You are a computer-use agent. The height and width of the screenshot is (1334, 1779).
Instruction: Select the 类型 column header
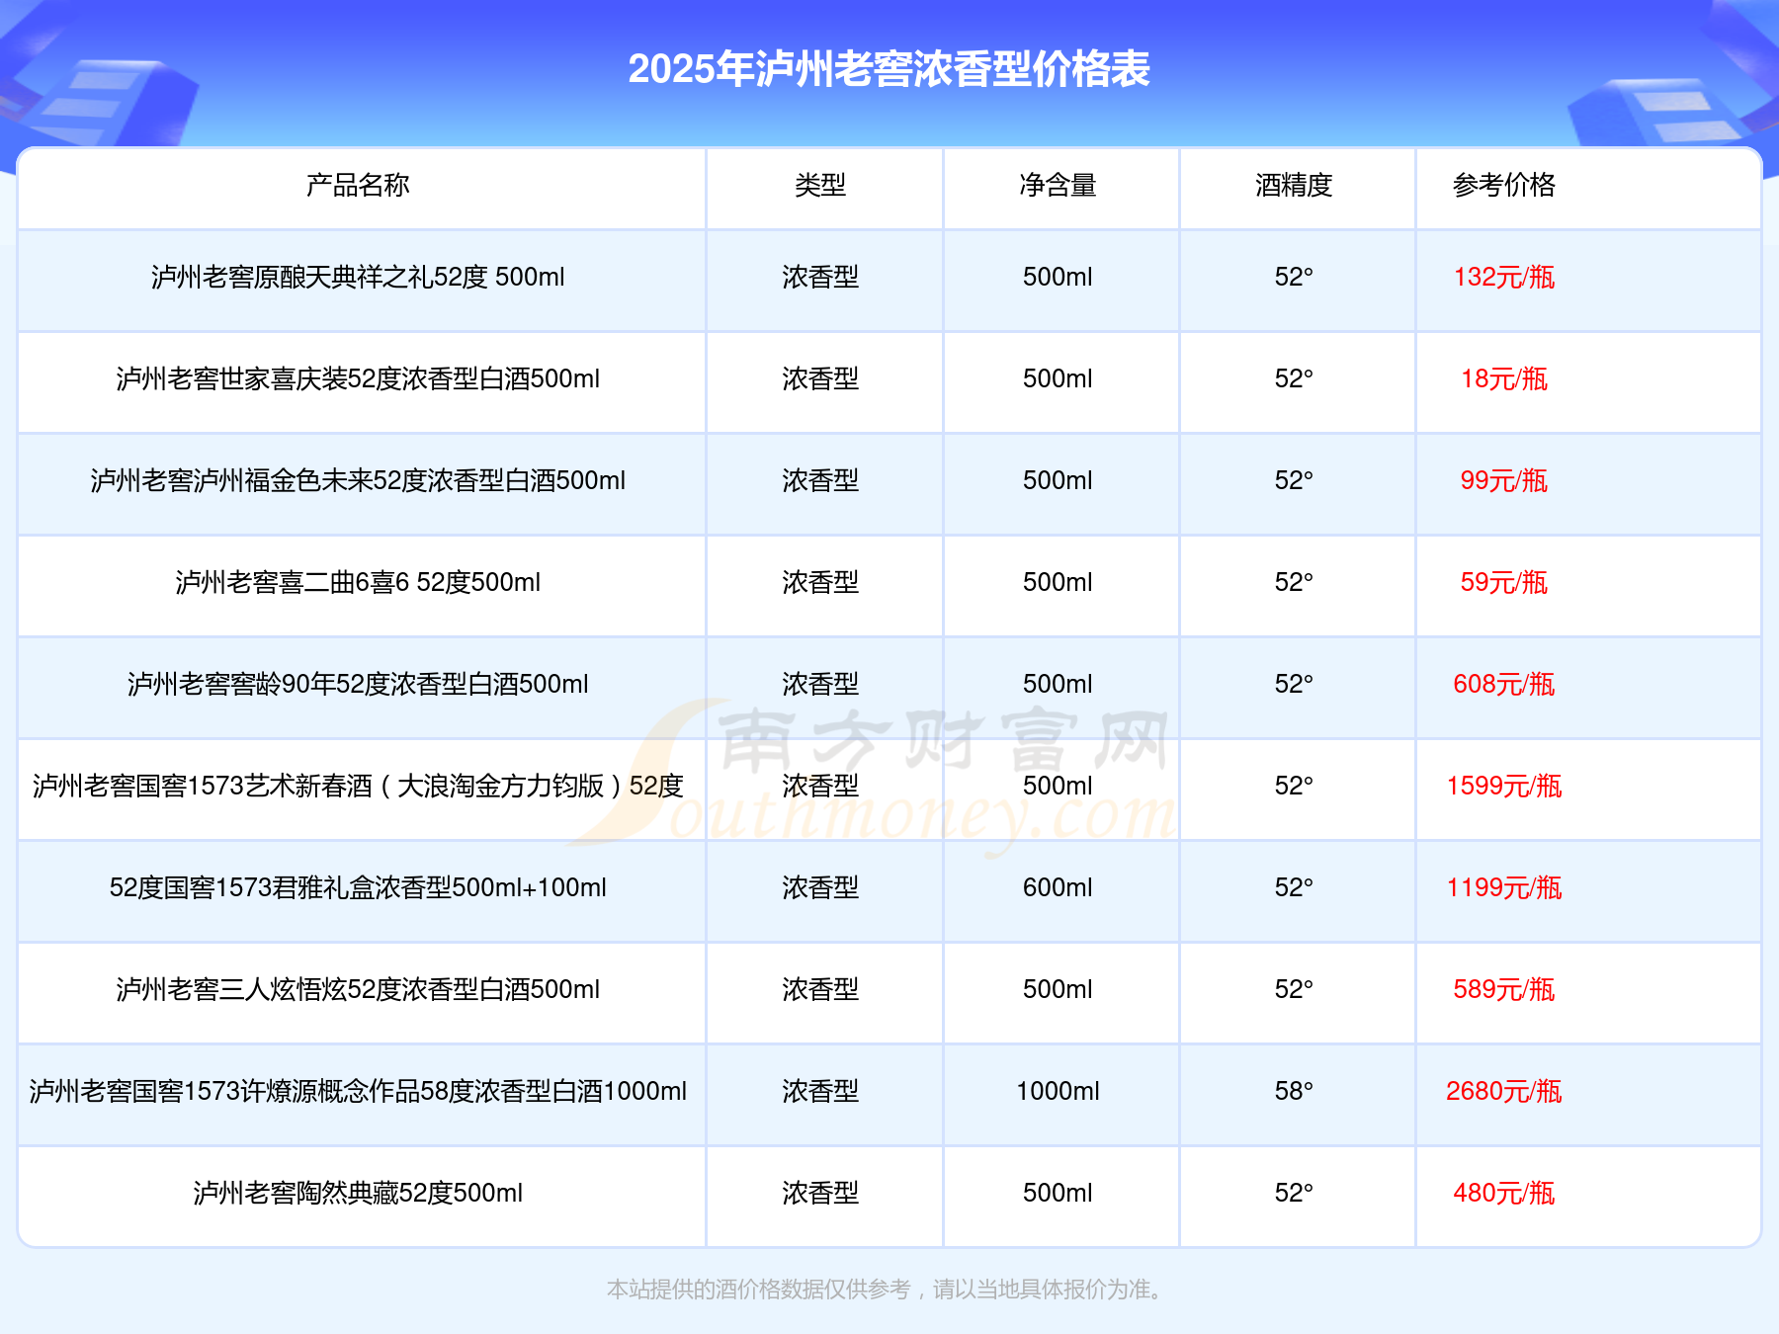click(x=820, y=185)
